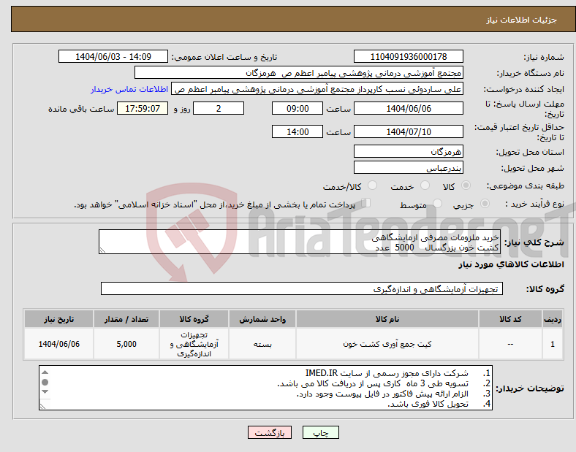Click the نام کالا column header
The image size is (576, 452).
[x=387, y=319]
